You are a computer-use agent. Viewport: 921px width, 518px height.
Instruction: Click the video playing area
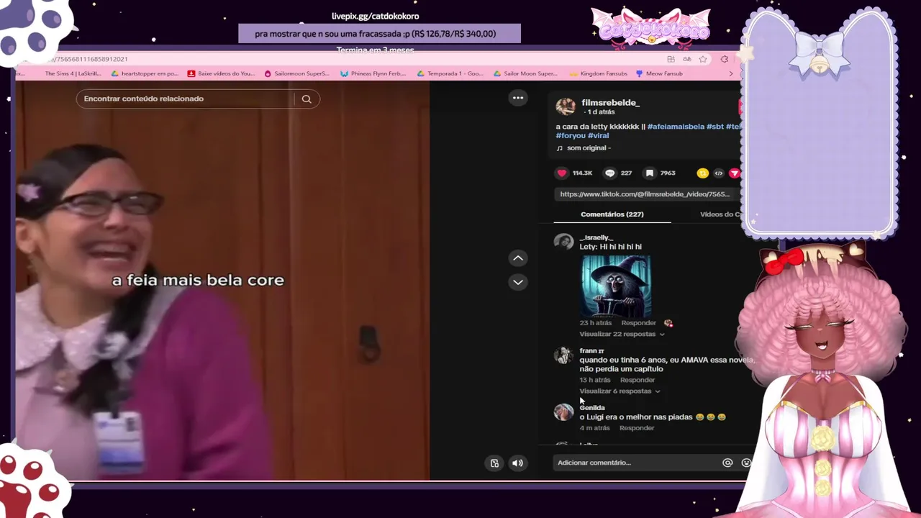222,280
